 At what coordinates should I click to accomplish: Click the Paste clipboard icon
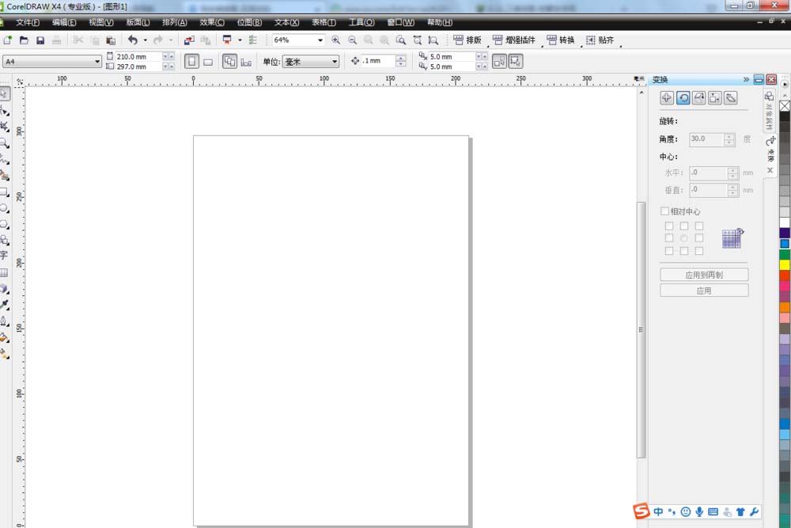tap(111, 40)
